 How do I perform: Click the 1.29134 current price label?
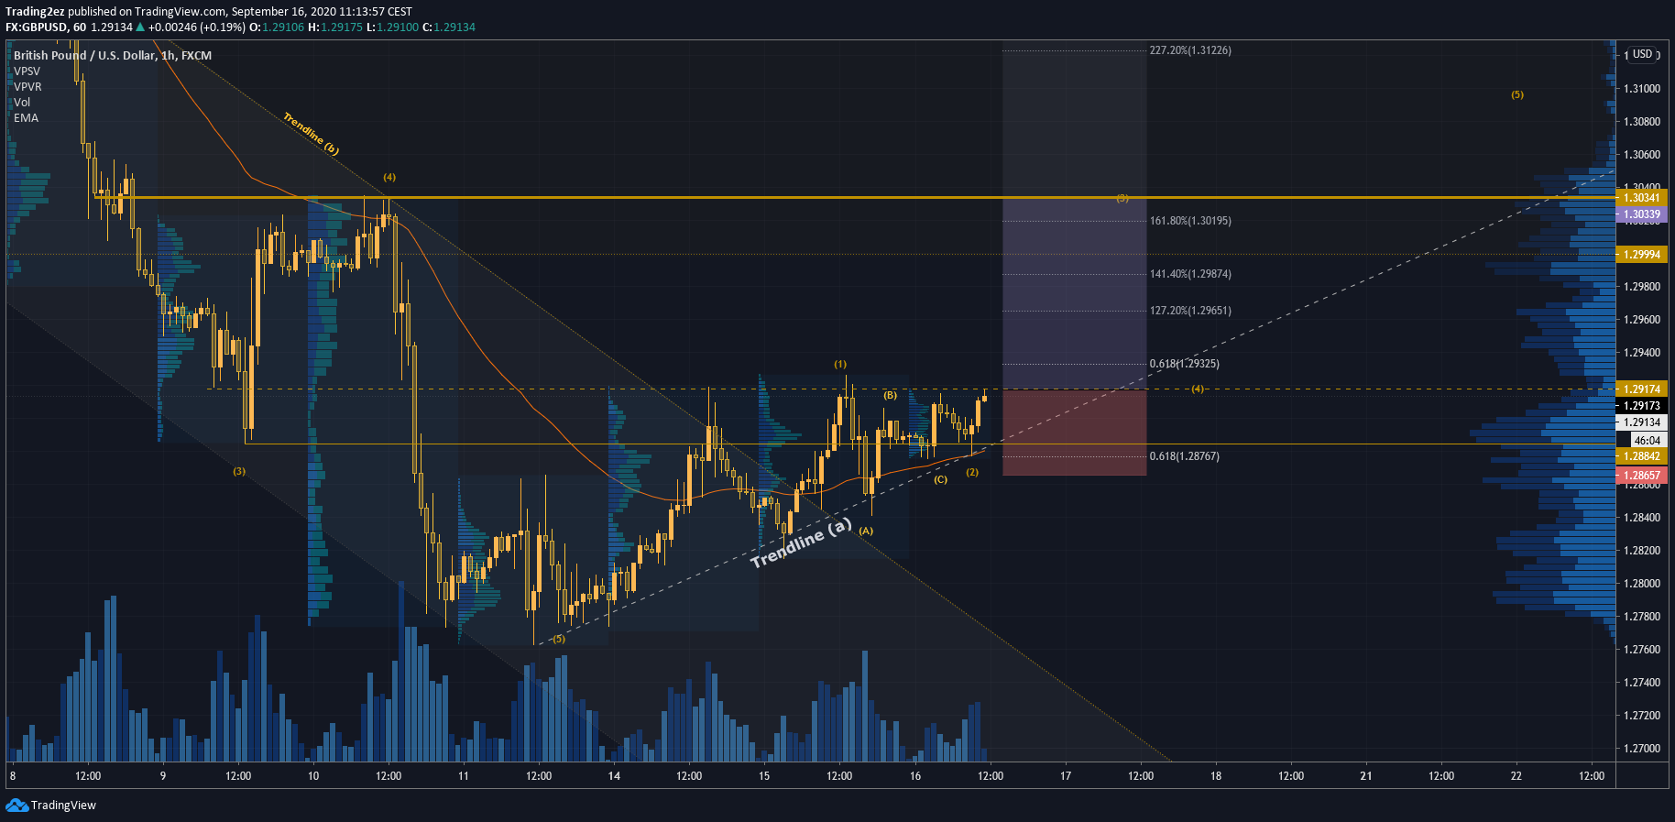(x=1641, y=422)
